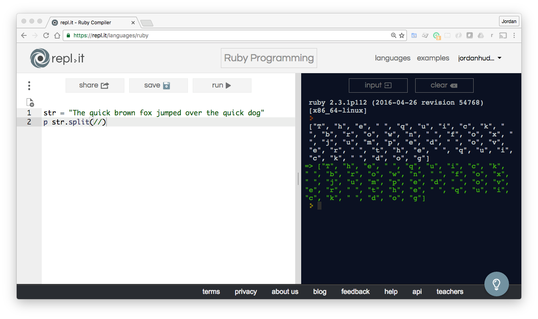Click the green extension icon with badge 3
The height and width of the screenshot is (319, 538).
click(x=437, y=36)
